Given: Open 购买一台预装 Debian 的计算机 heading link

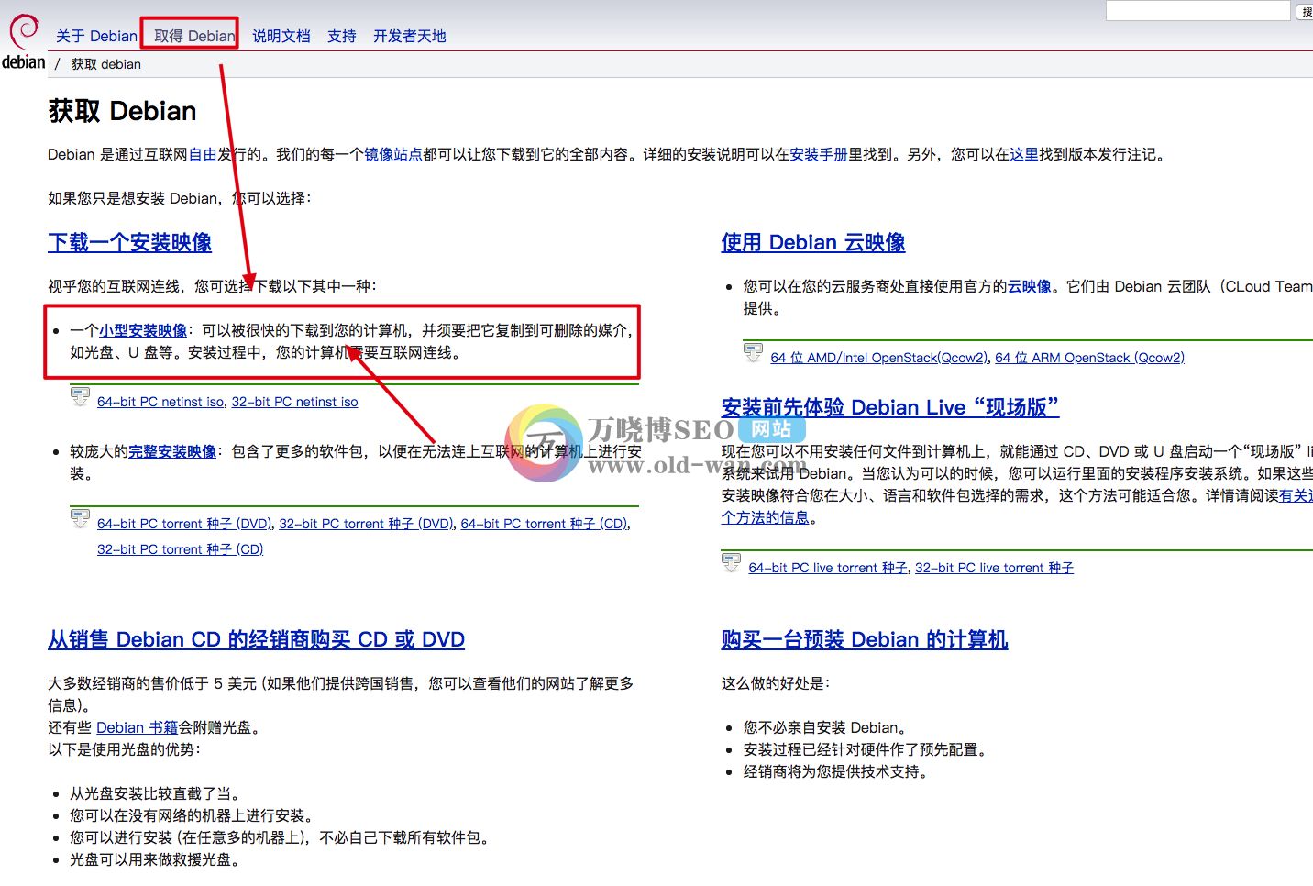Looking at the screenshot, I should (x=865, y=639).
